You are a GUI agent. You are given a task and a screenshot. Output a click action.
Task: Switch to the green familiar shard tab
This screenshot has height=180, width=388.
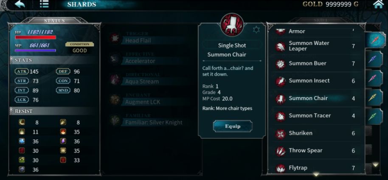click(x=374, y=116)
